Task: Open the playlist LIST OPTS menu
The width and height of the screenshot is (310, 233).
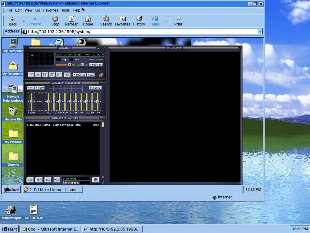Action: click(96, 180)
